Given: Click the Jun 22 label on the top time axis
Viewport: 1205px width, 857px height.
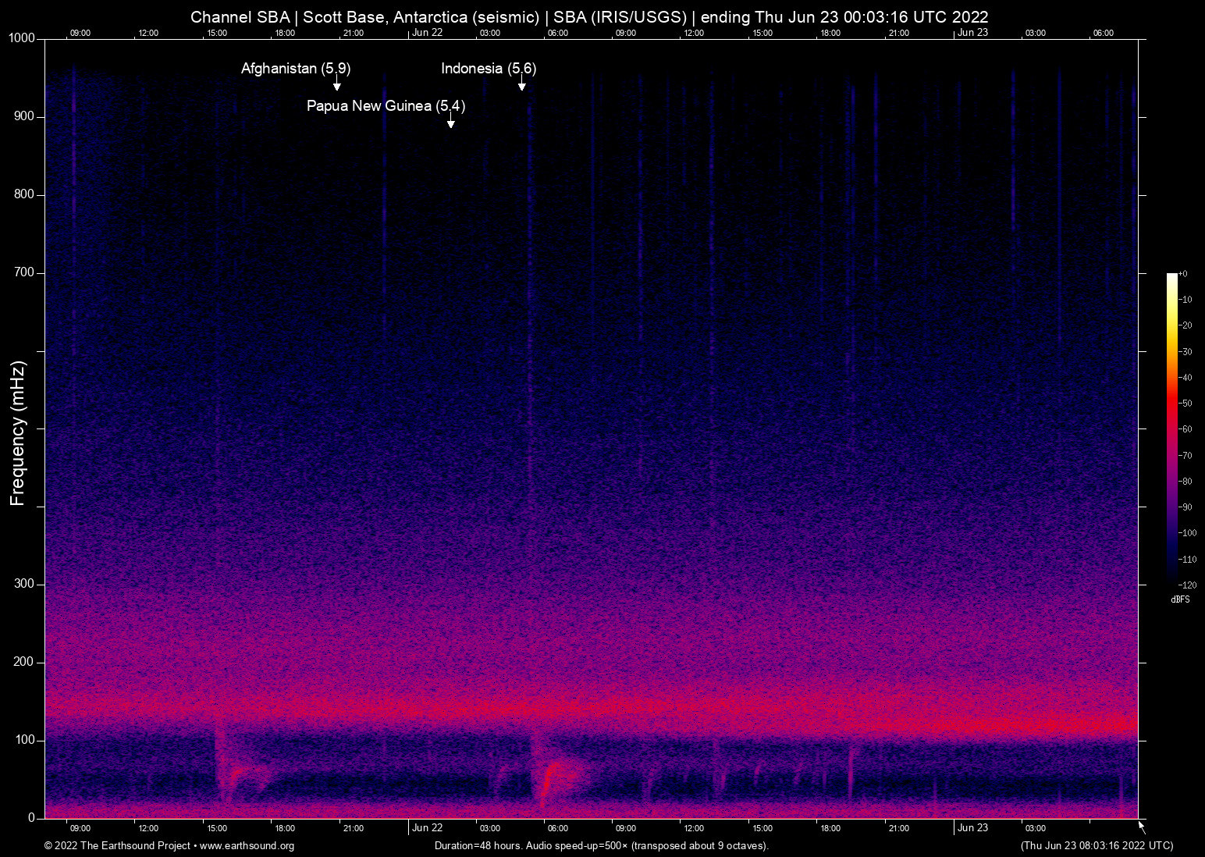Looking at the screenshot, I should click(427, 33).
